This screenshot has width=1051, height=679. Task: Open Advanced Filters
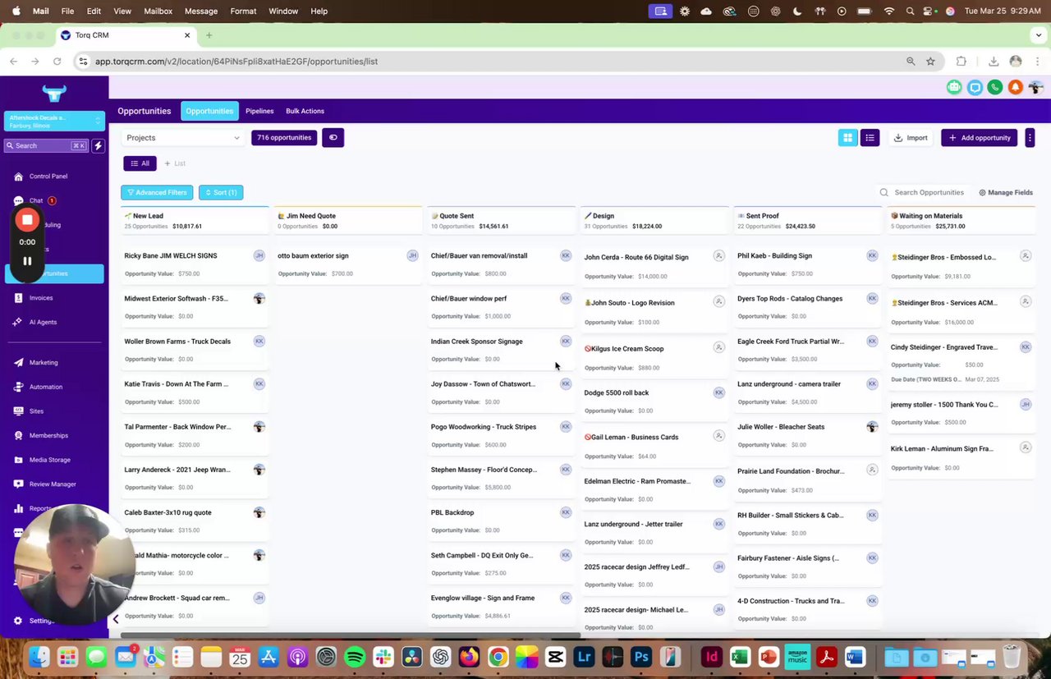[157, 192]
